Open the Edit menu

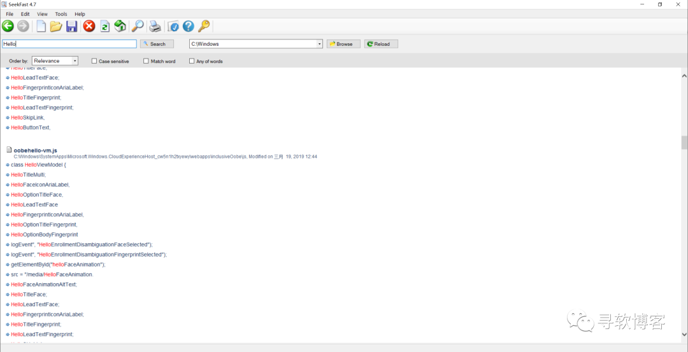point(25,14)
